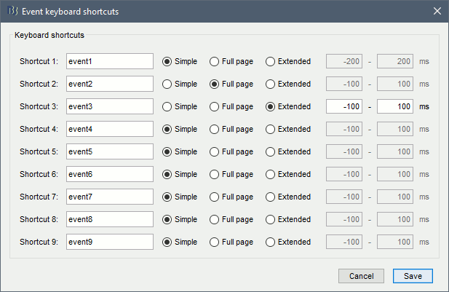
Task: Choose Full page for Shortcut 1
Action: [x=215, y=61]
